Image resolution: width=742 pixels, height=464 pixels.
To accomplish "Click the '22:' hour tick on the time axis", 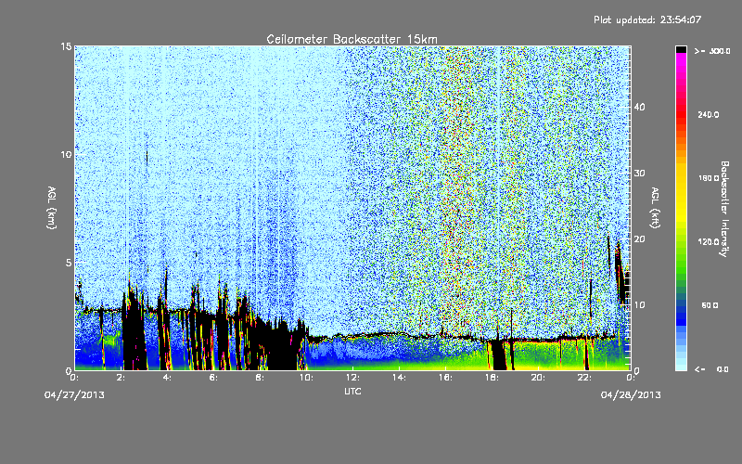I will point(584,378).
